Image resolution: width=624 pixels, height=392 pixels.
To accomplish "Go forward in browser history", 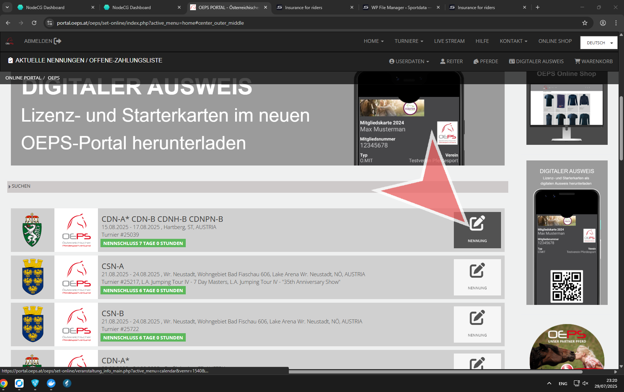I will pos(21,23).
